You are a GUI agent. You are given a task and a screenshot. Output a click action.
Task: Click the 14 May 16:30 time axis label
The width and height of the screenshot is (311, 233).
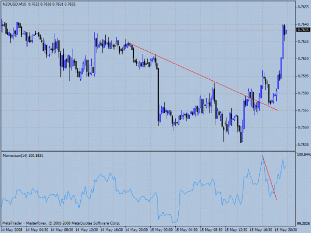(x=111, y=230)
